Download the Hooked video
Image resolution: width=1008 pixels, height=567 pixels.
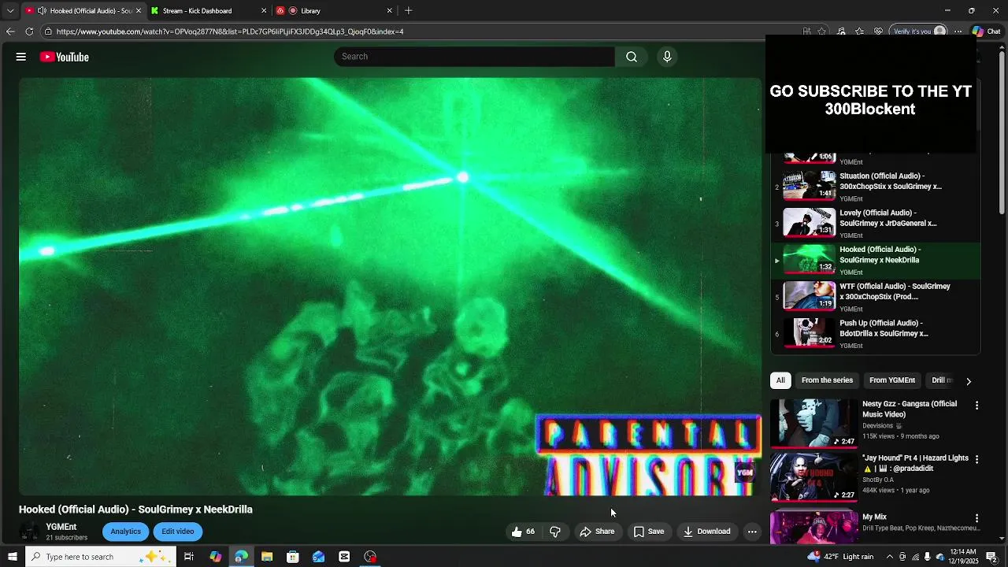pos(706,532)
